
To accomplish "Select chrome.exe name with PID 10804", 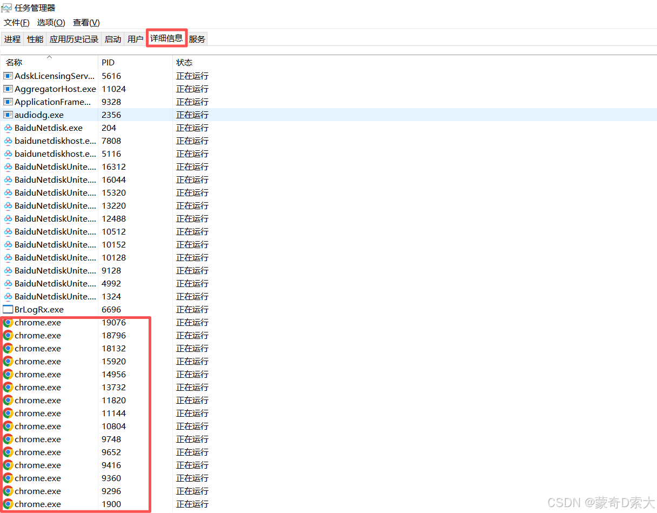I will 38,426.
